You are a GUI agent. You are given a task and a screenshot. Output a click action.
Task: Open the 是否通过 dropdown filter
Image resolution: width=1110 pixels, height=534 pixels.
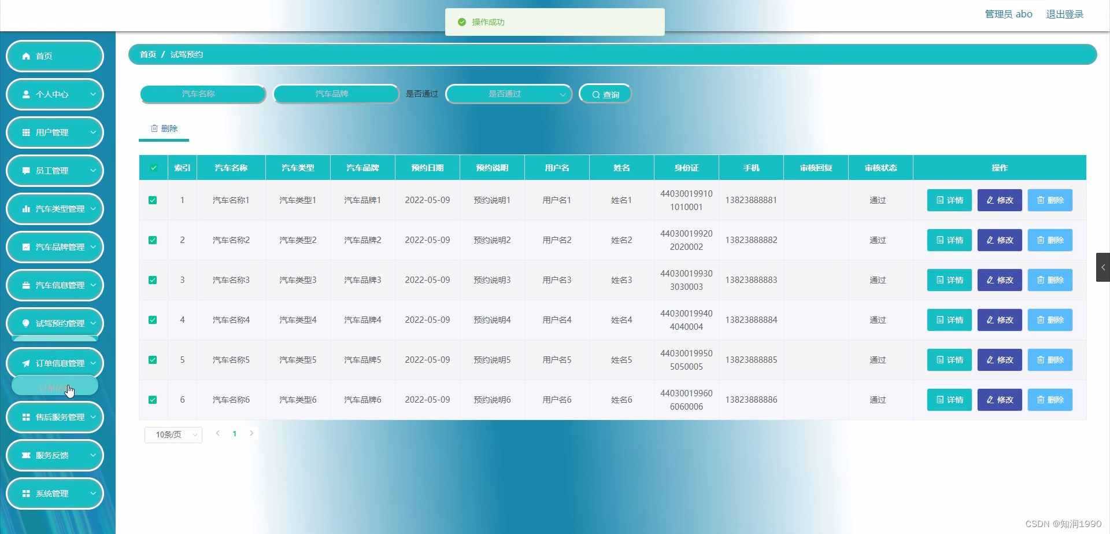point(508,94)
